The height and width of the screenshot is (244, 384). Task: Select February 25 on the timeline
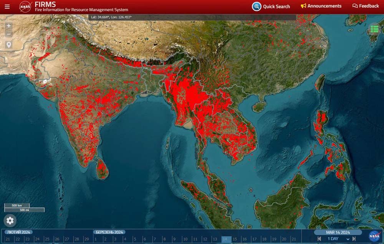pos(47,239)
